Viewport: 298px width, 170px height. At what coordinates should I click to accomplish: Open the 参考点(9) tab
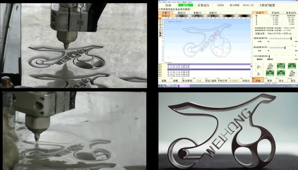tap(291, 13)
